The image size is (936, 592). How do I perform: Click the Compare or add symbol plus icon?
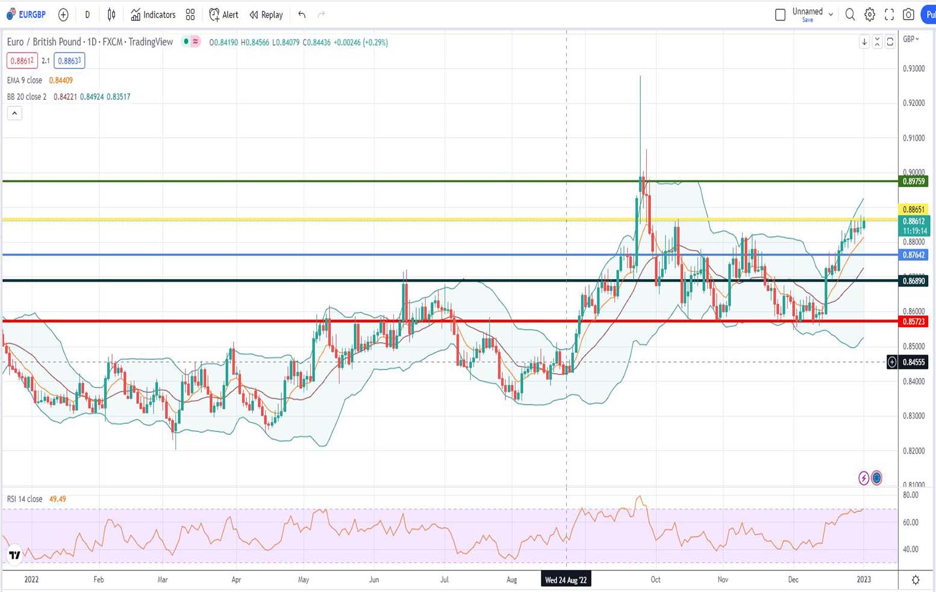(x=63, y=14)
